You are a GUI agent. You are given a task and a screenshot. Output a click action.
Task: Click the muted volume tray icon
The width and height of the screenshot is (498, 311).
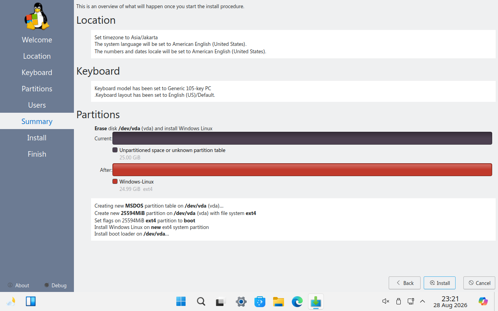386,301
